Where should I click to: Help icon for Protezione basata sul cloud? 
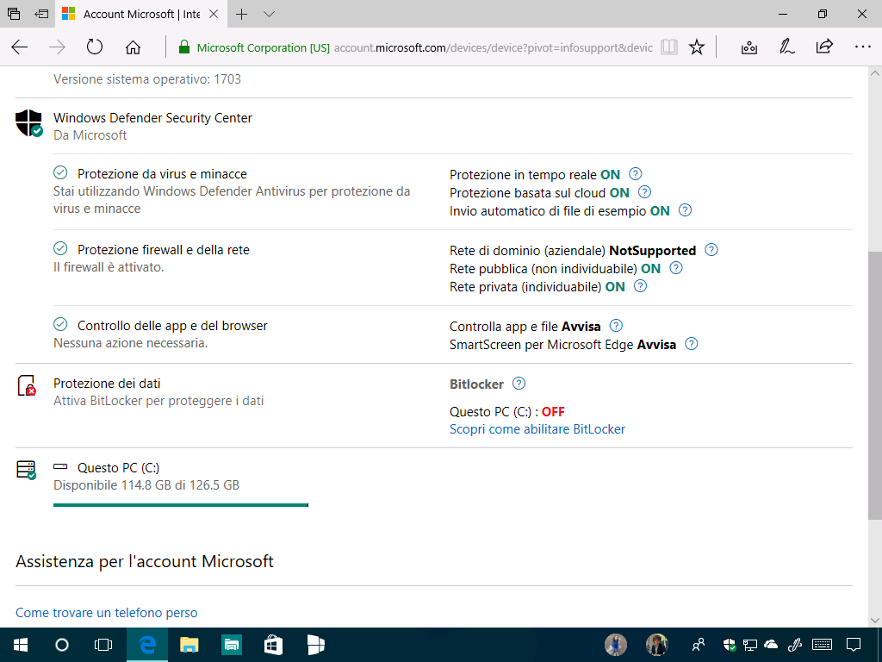(644, 192)
